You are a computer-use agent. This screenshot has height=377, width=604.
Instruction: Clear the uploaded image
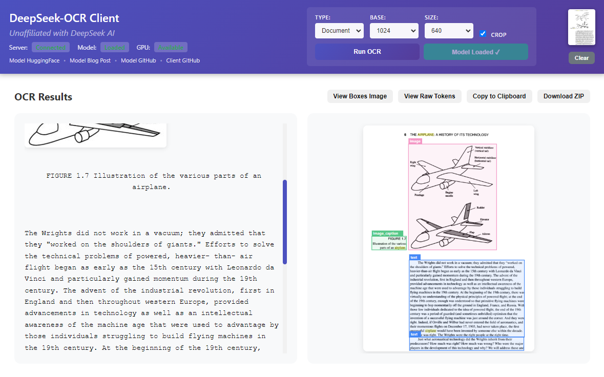[x=581, y=58]
